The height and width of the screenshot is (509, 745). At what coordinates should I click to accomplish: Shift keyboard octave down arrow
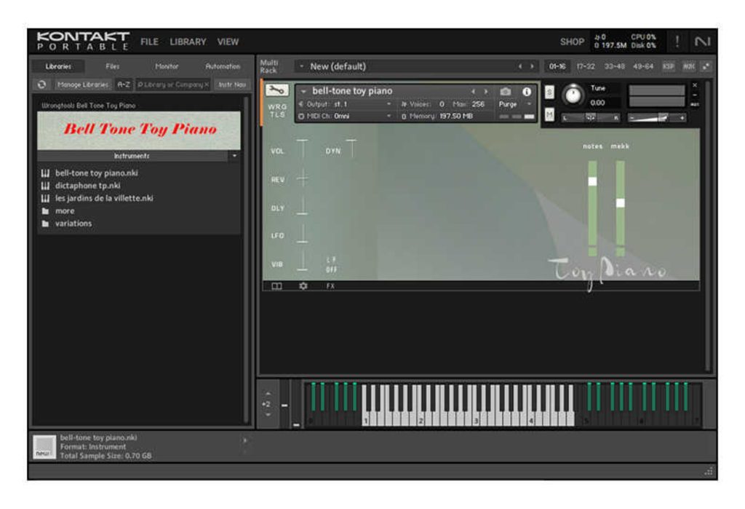tap(268, 414)
